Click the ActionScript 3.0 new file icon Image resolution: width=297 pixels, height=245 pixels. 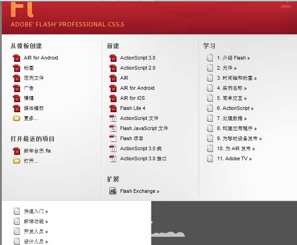pos(113,58)
